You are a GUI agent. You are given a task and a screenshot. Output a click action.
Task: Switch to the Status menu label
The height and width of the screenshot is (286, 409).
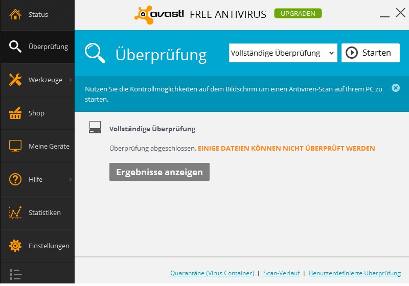(38, 15)
